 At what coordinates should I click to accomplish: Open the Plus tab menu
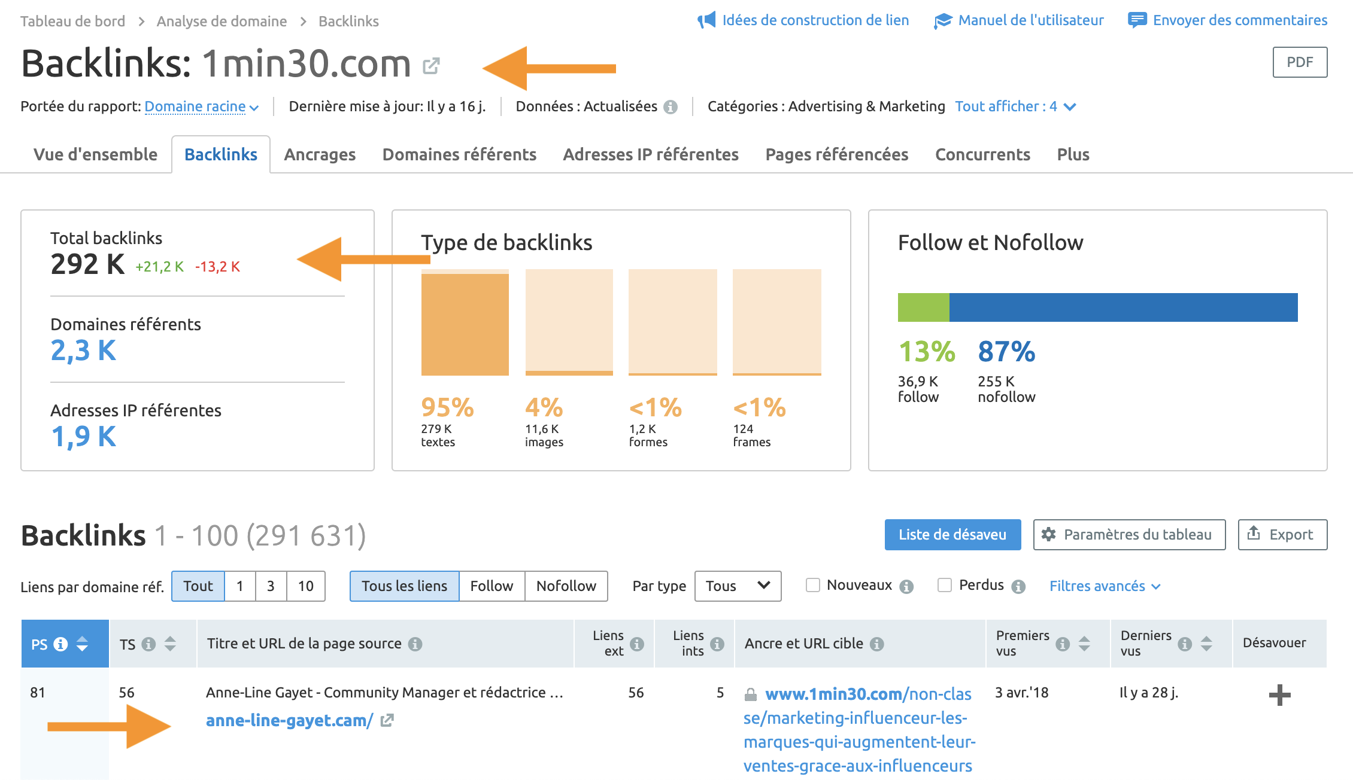tap(1073, 154)
